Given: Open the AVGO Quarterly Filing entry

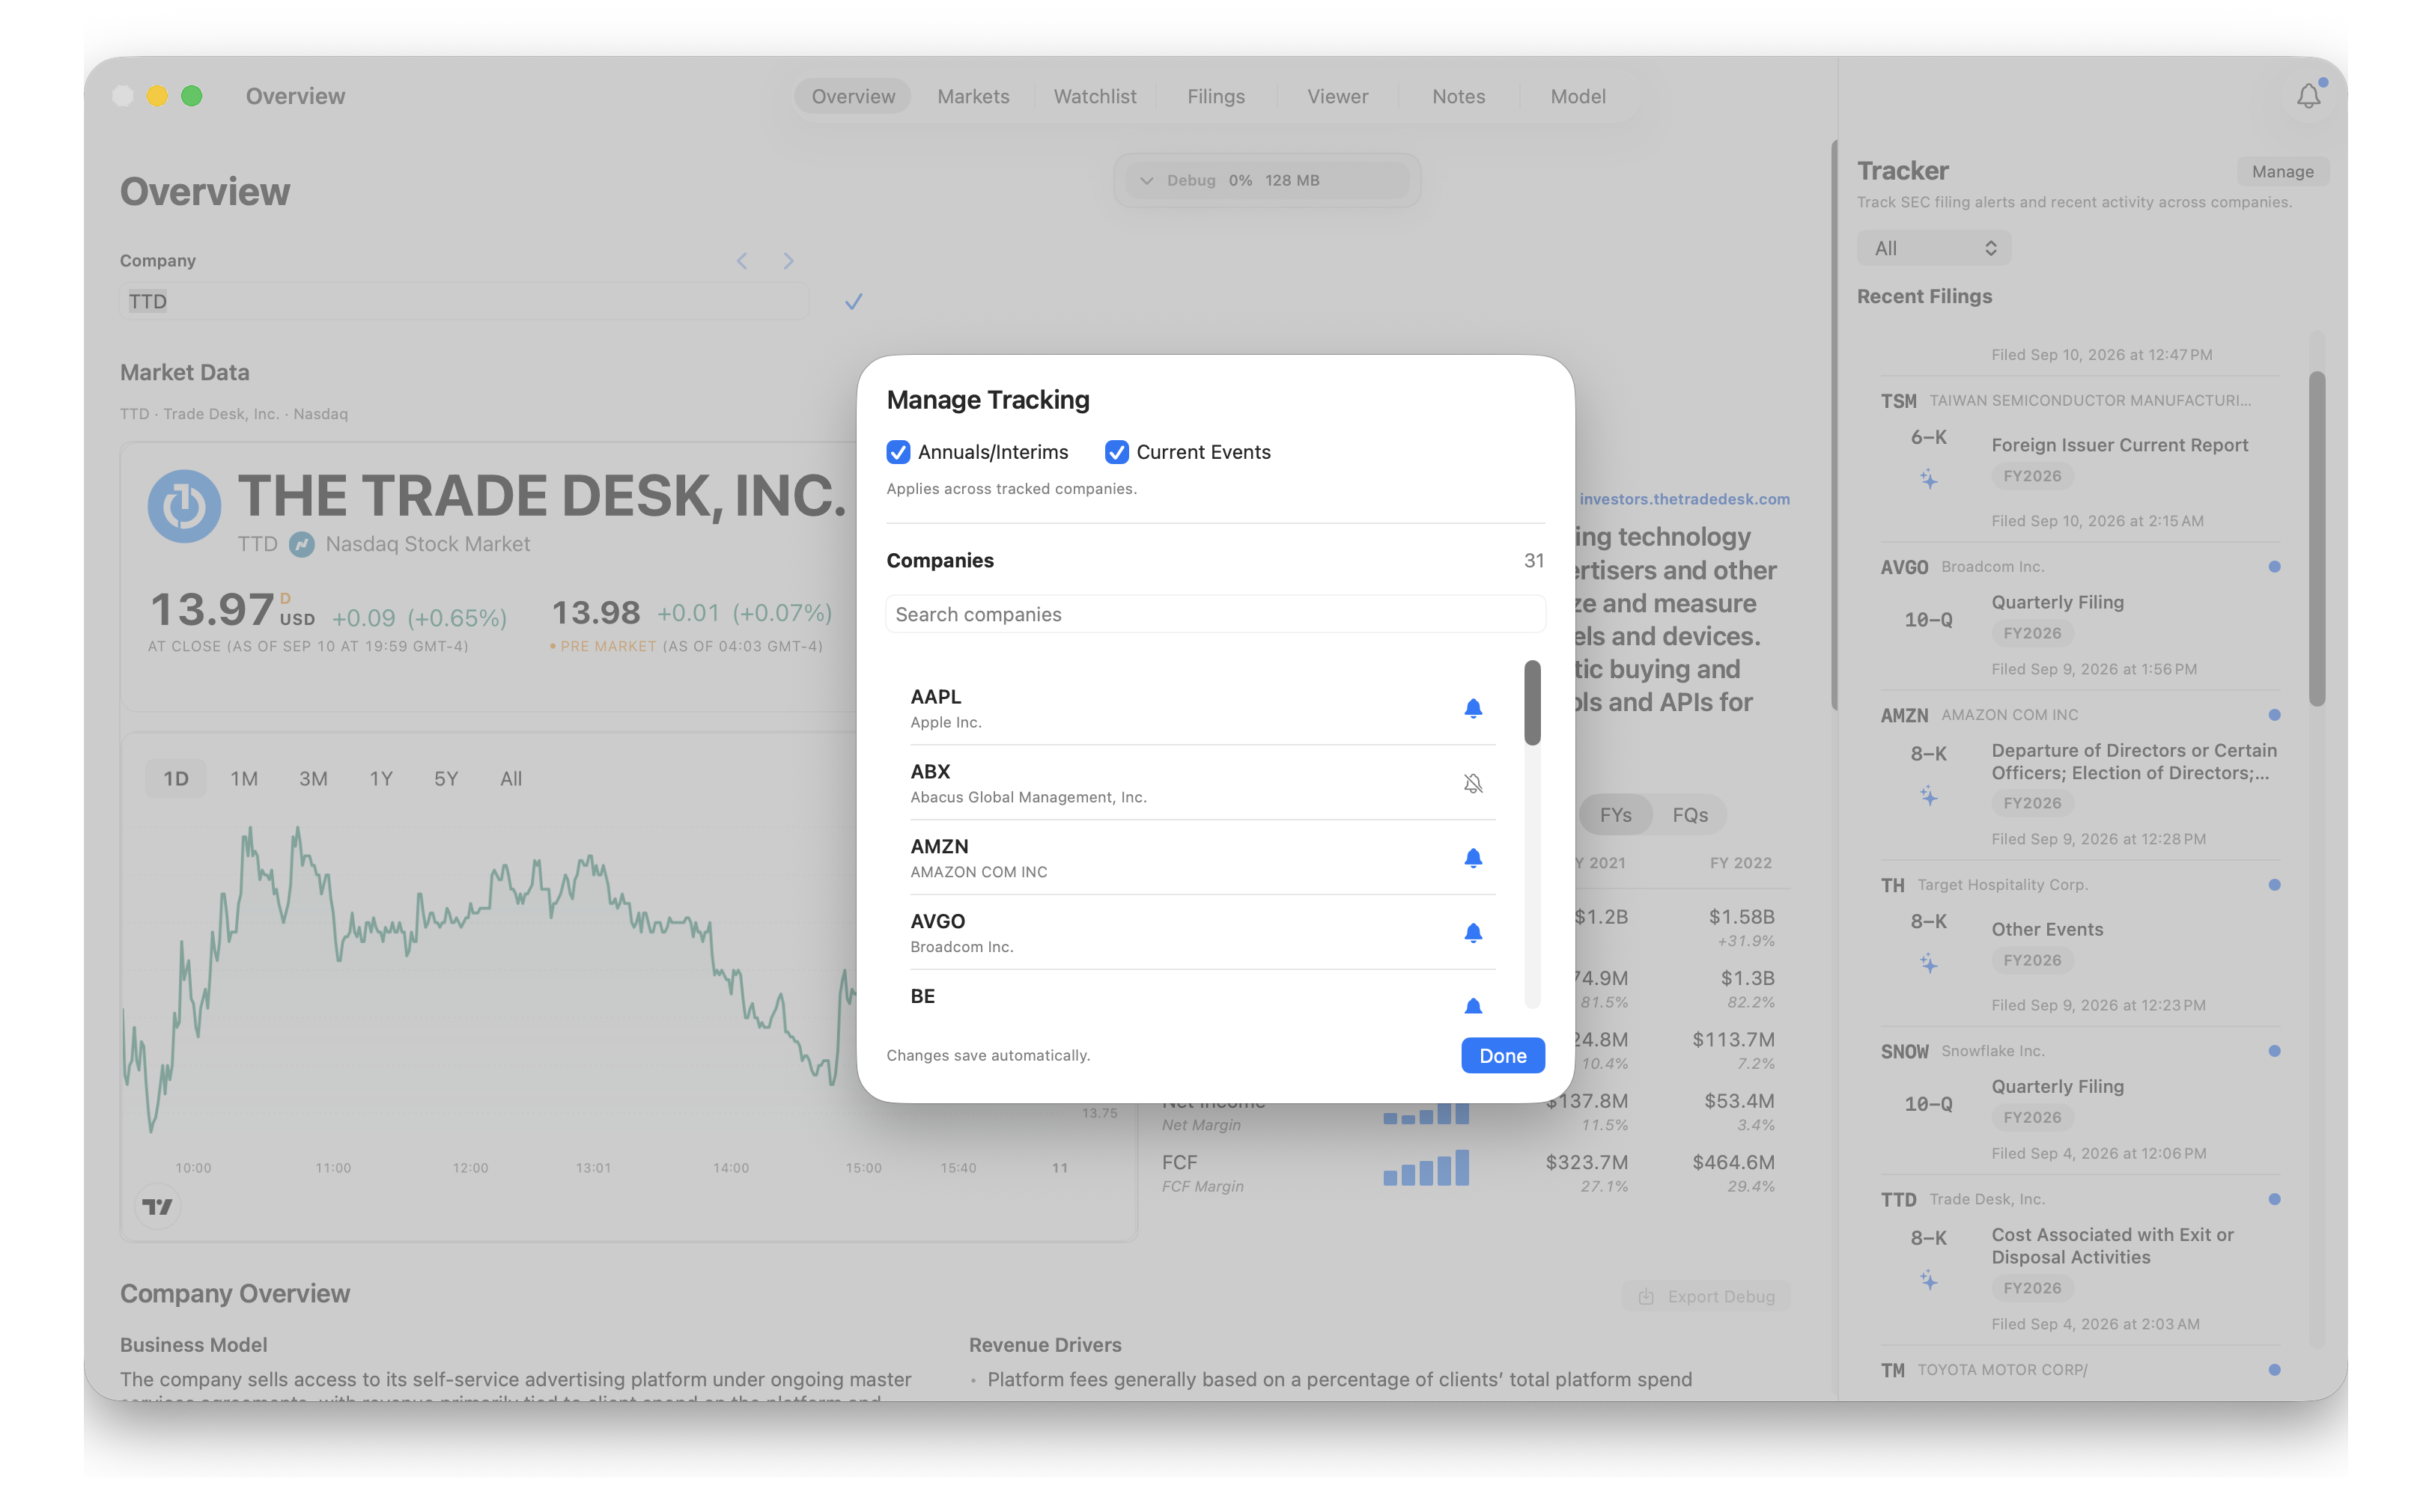Looking at the screenshot, I should pos(2081,616).
